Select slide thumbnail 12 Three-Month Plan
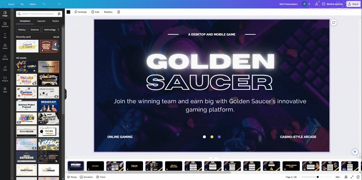Screen dimensions: 362x180 tap(291, 166)
